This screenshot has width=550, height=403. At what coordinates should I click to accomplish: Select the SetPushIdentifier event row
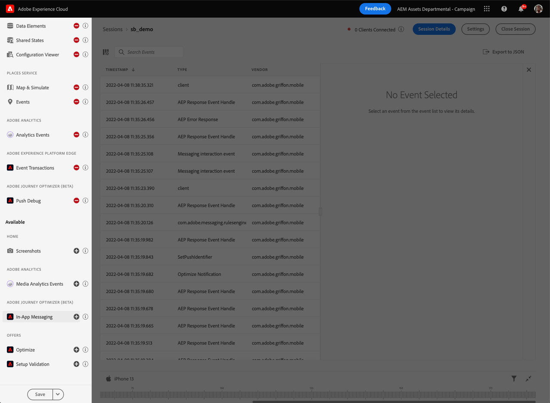click(x=210, y=257)
